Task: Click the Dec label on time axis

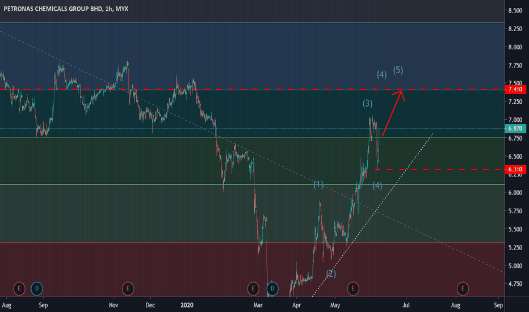Action: (x=150, y=305)
